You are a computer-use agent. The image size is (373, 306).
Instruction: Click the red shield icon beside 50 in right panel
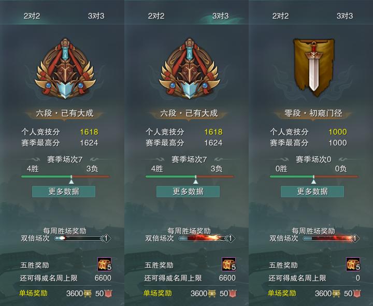357,294
